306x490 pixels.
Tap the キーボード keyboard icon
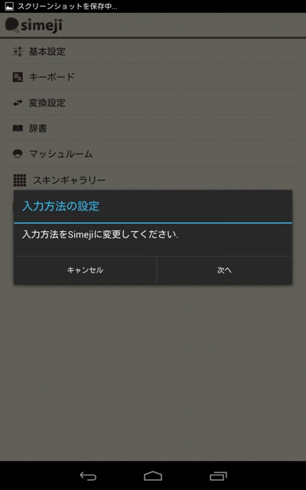coord(18,77)
